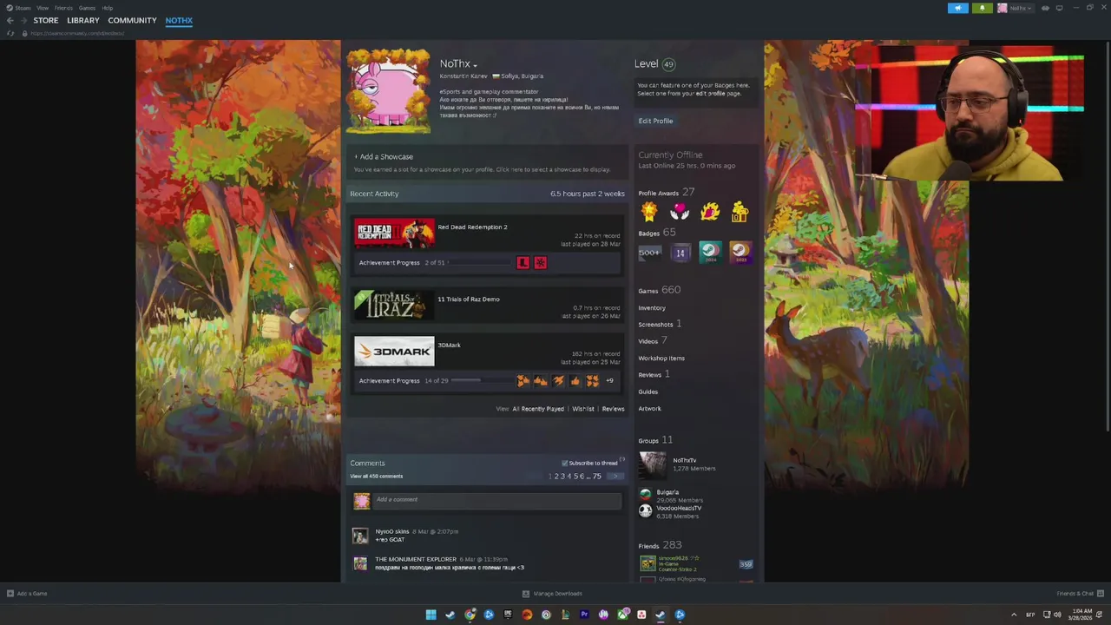Toggle Subscribe to thread checkbox
The image size is (1111, 625).
coord(564,463)
